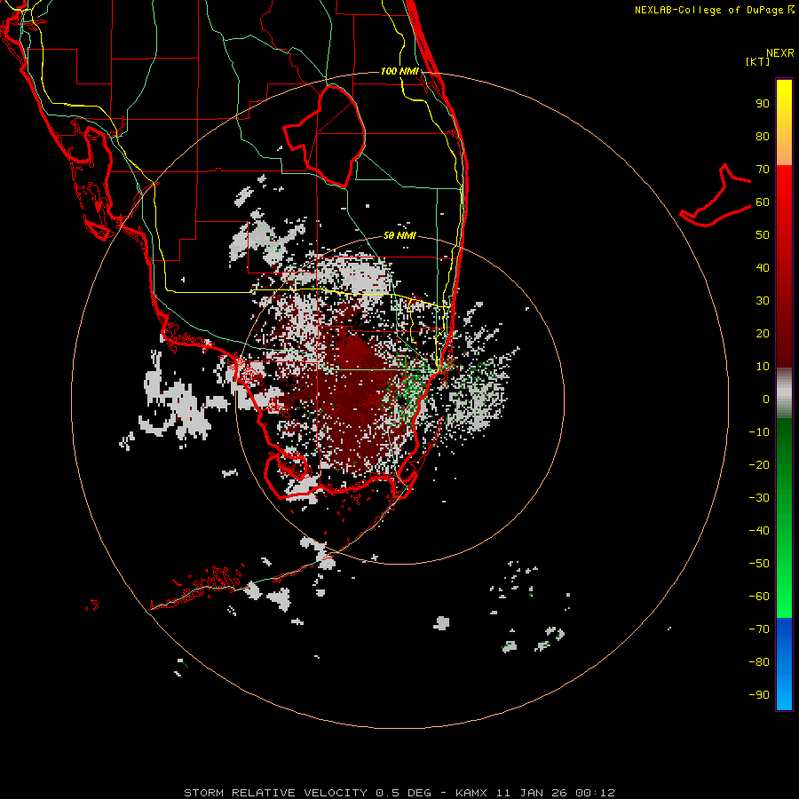
Task: Click the 0 value on velocity scale
Action: click(x=766, y=399)
